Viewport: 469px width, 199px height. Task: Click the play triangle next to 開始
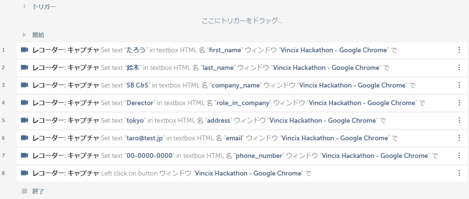(24, 35)
